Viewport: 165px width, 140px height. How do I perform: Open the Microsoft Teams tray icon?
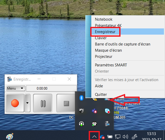click(94, 111)
